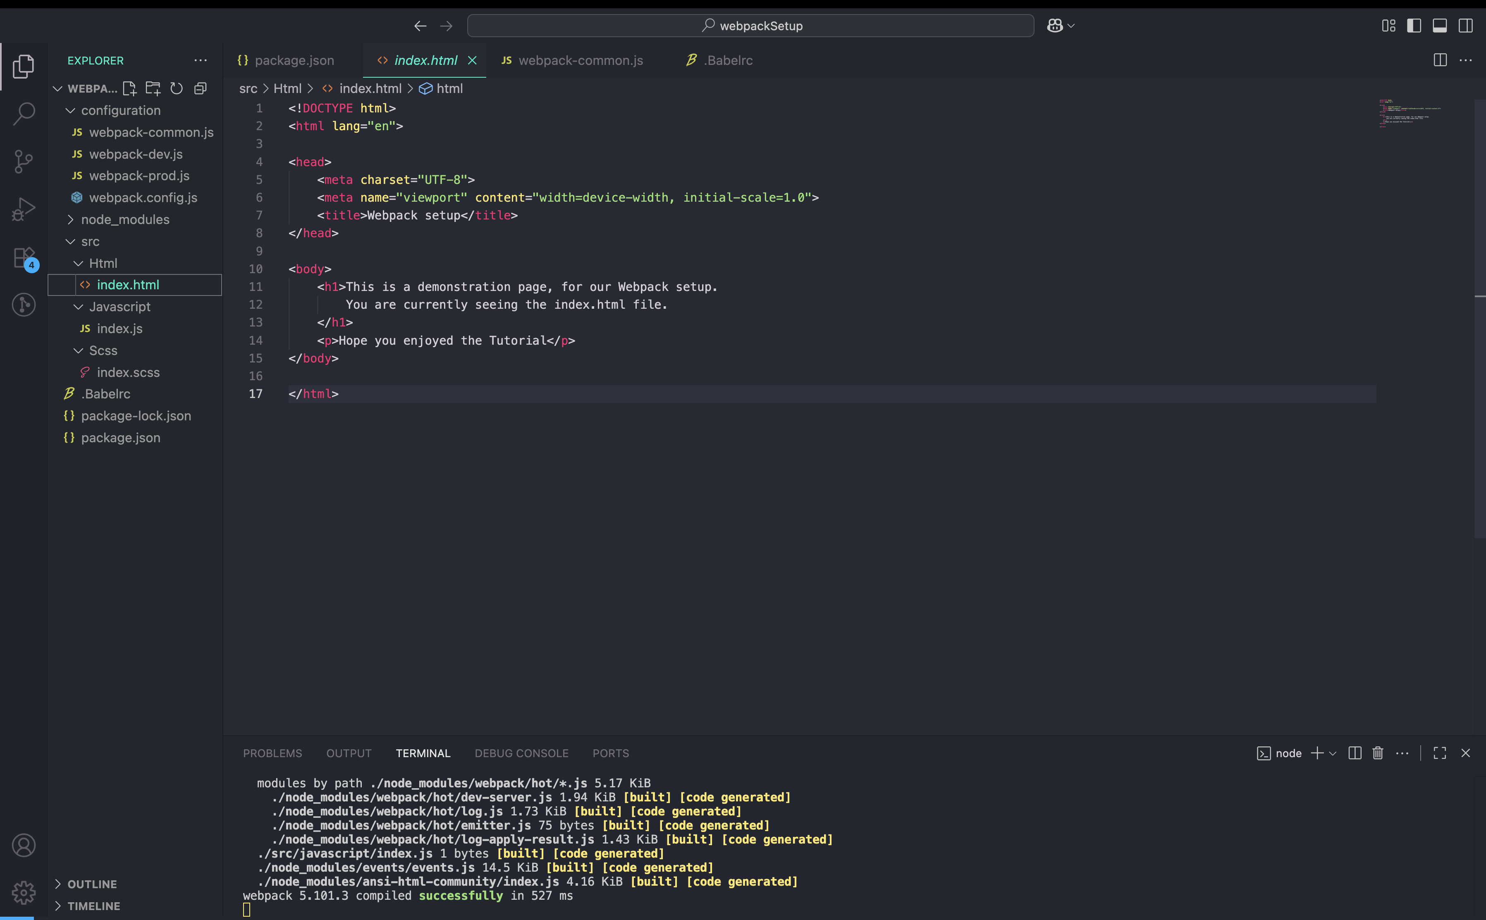
Task: Toggle the primary side bar
Action: click(1414, 26)
